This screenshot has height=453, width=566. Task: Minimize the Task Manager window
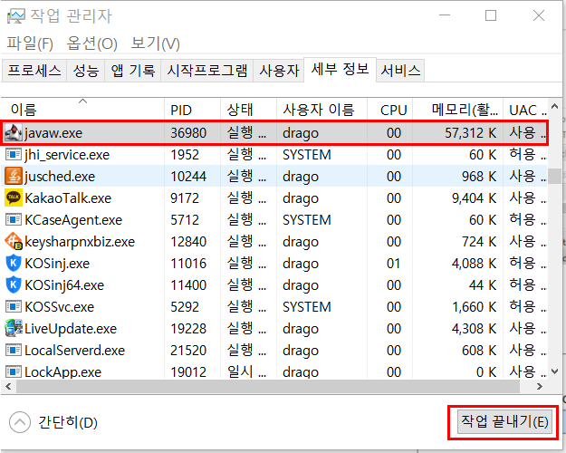pos(445,15)
